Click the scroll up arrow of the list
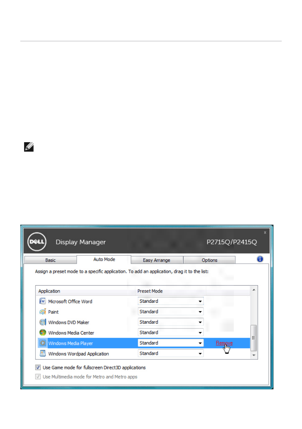The height and width of the screenshot is (429, 302). pyautogui.click(x=254, y=290)
